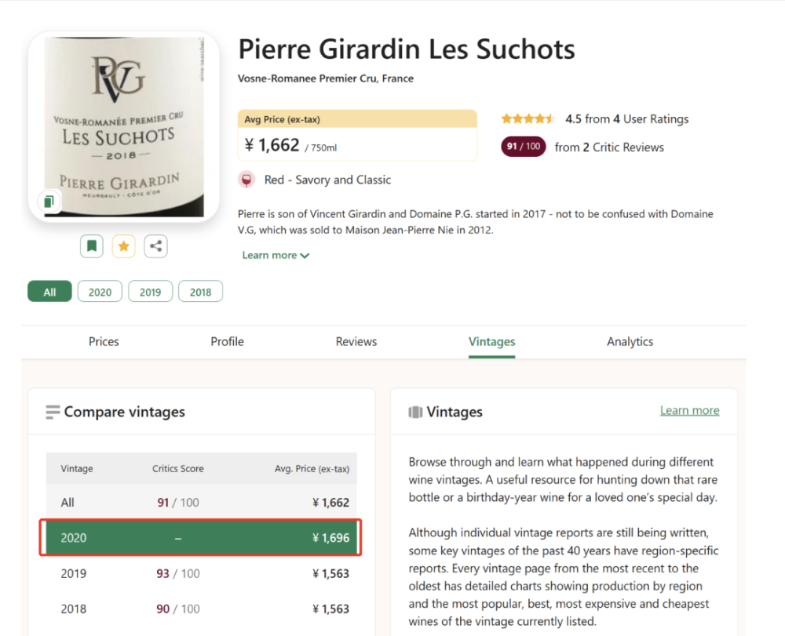Click the user rating stars

(x=528, y=119)
